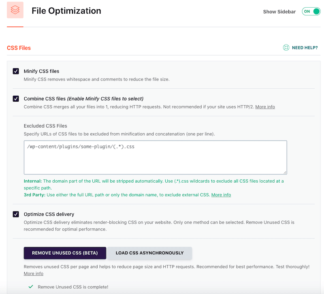Image resolution: width=324 pixels, height=294 pixels.
Task: Click the Show Sidebar label text
Action: click(279, 11)
